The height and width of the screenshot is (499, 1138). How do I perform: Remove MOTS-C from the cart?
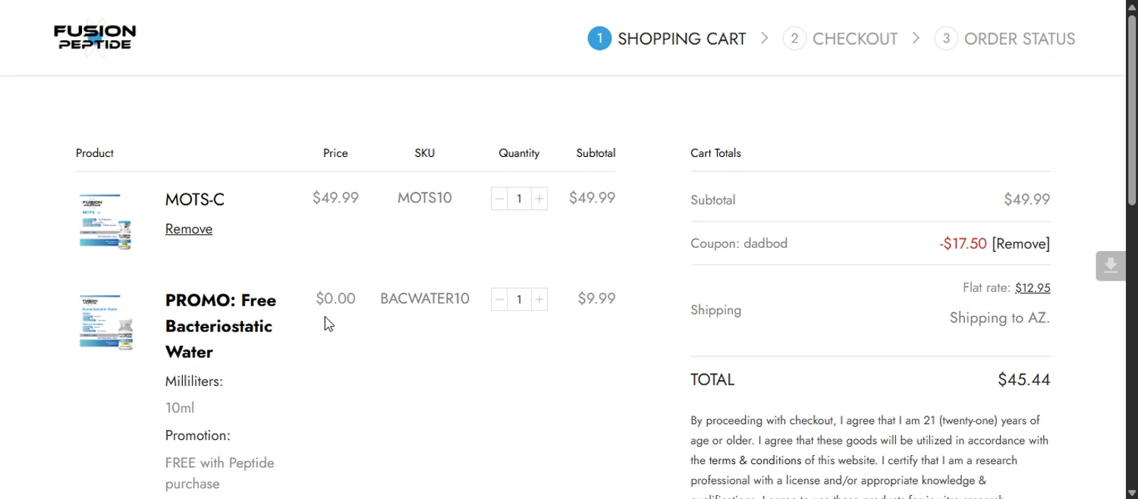pos(189,229)
